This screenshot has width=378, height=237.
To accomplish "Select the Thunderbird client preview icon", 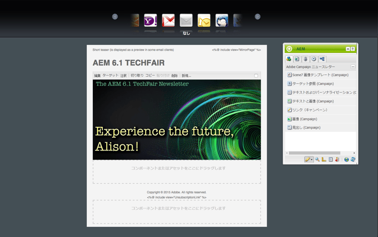I will (x=222, y=20).
